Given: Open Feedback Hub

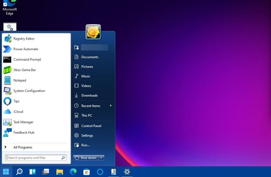Looking at the screenshot, I should 24,133.
